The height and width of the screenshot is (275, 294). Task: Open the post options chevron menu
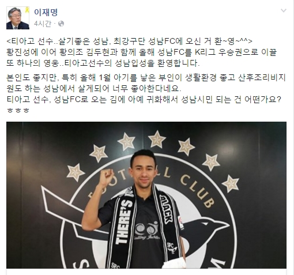[284, 10]
